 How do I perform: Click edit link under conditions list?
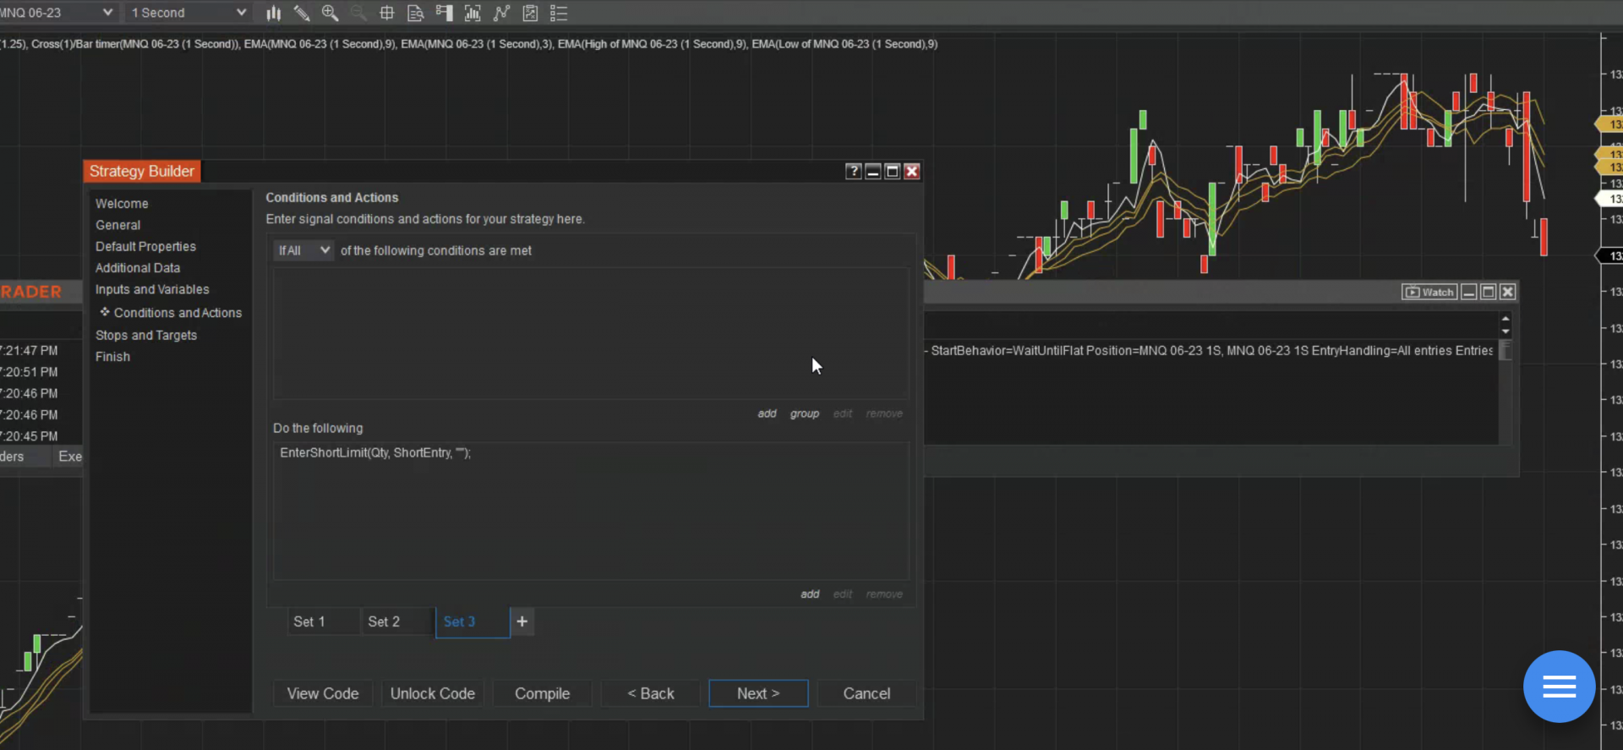[x=843, y=413]
